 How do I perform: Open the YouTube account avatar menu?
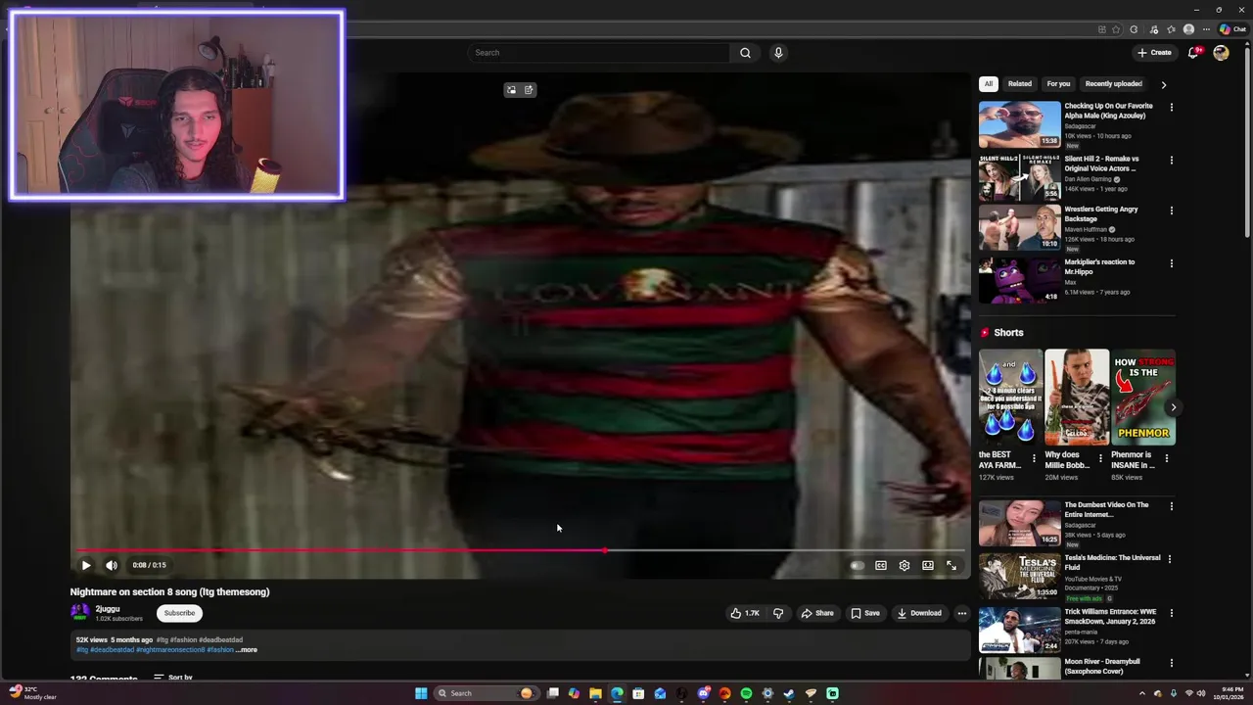point(1221,53)
